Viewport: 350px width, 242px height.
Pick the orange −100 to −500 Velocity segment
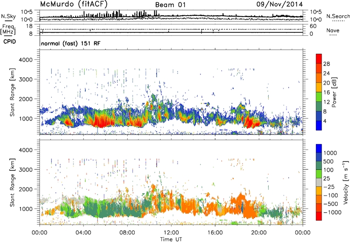[x=319, y=199]
